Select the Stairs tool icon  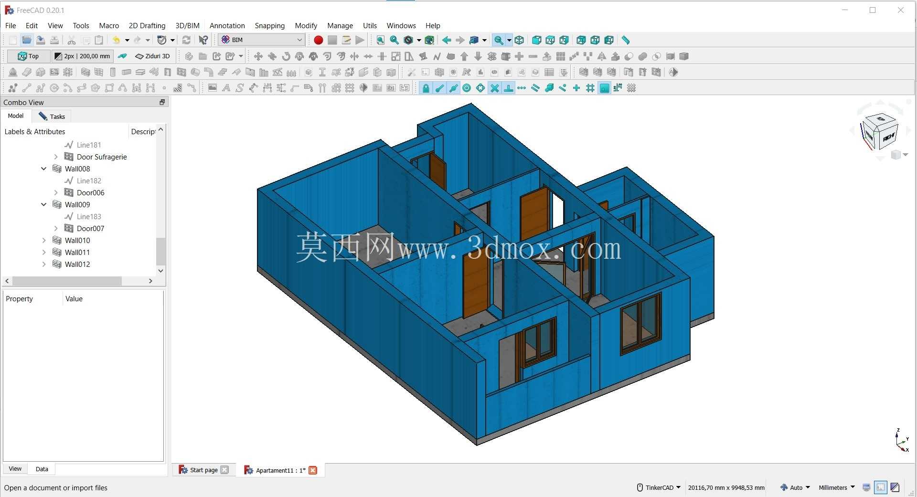[223, 72]
